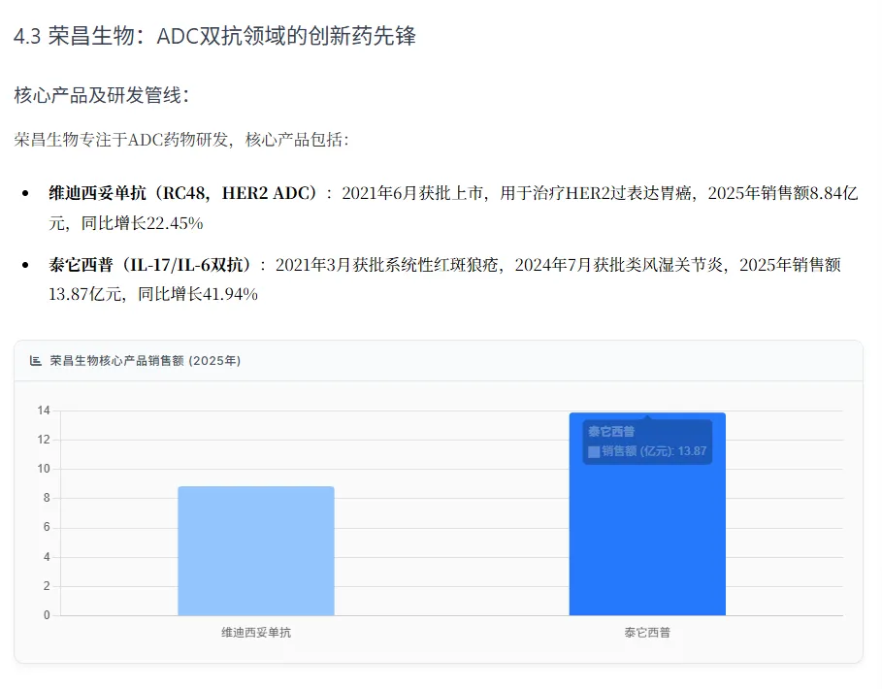Click the tooltip showing 销售额 (亿元): 13.87
882x689 pixels.
coord(647,442)
